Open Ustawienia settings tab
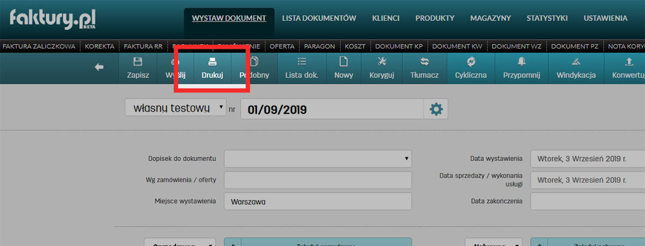This screenshot has height=246, width=645. 605,18
